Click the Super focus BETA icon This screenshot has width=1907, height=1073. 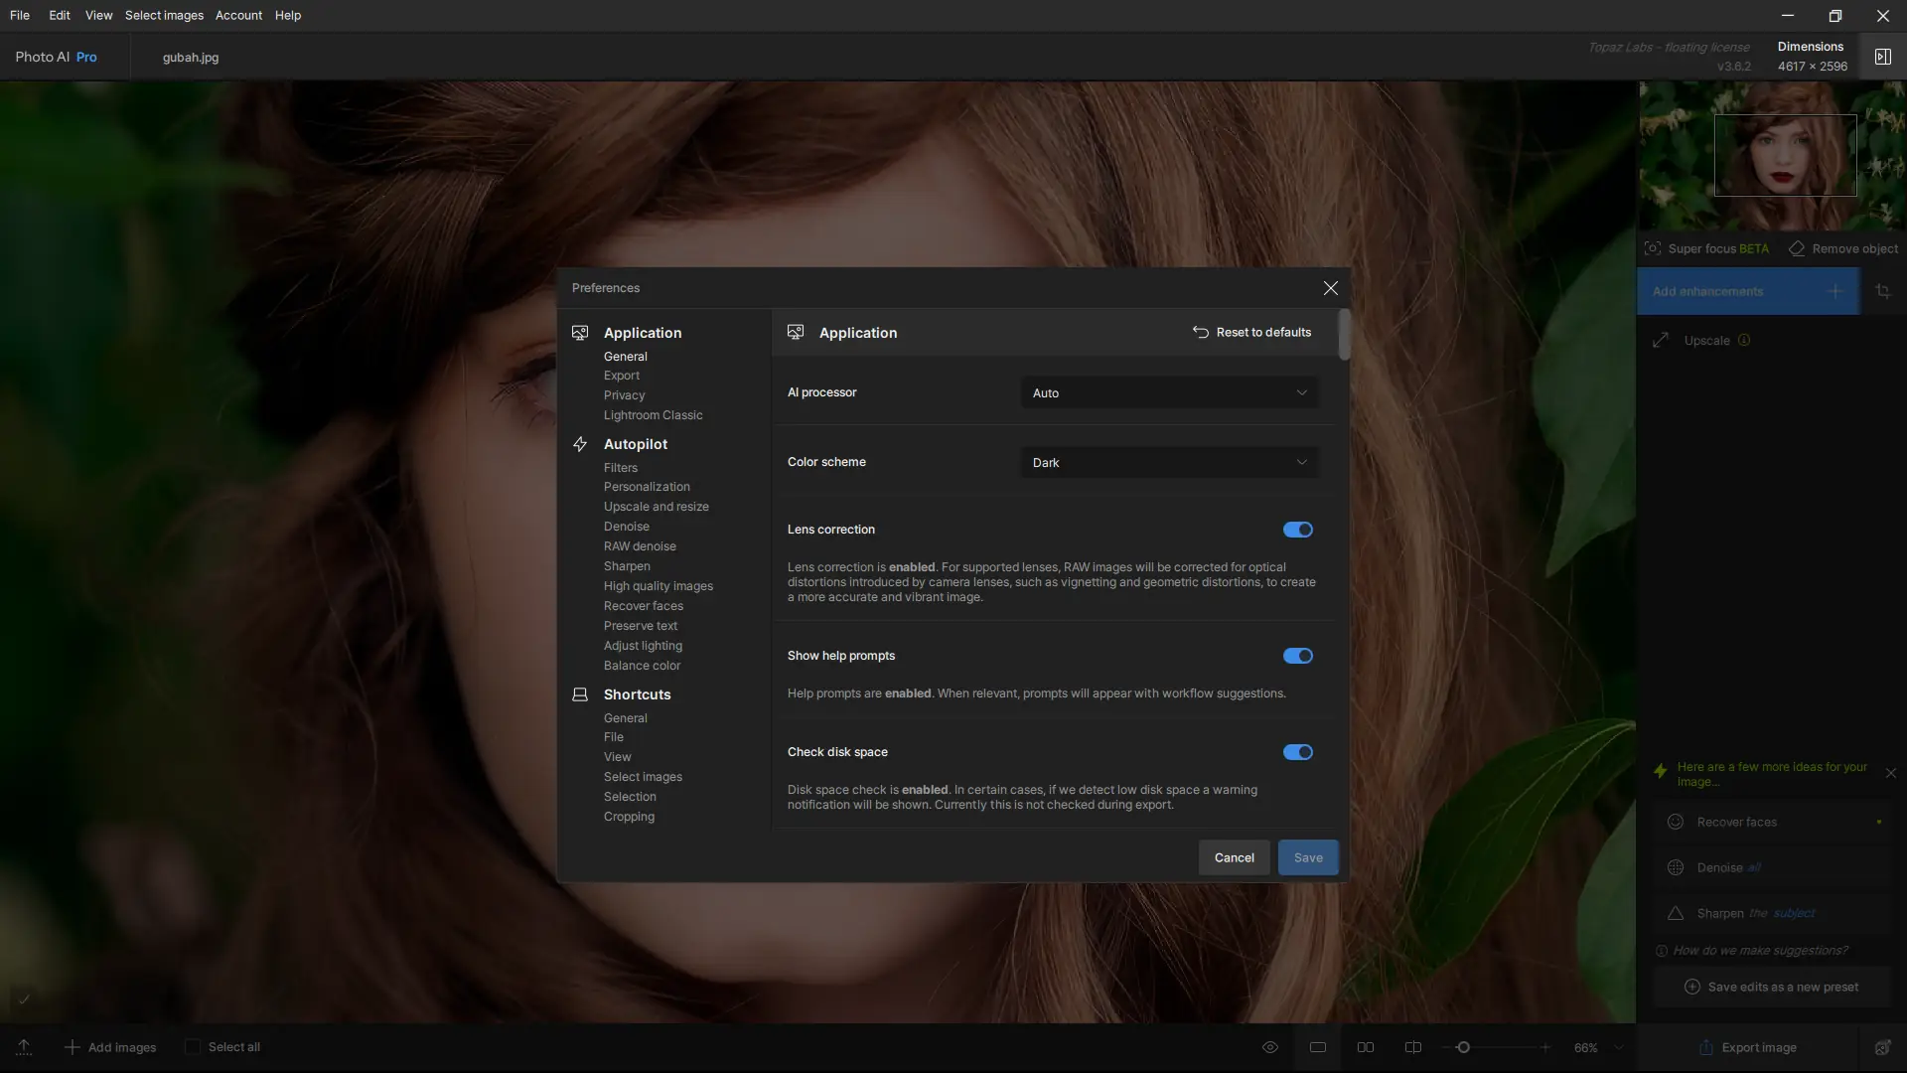(1653, 248)
